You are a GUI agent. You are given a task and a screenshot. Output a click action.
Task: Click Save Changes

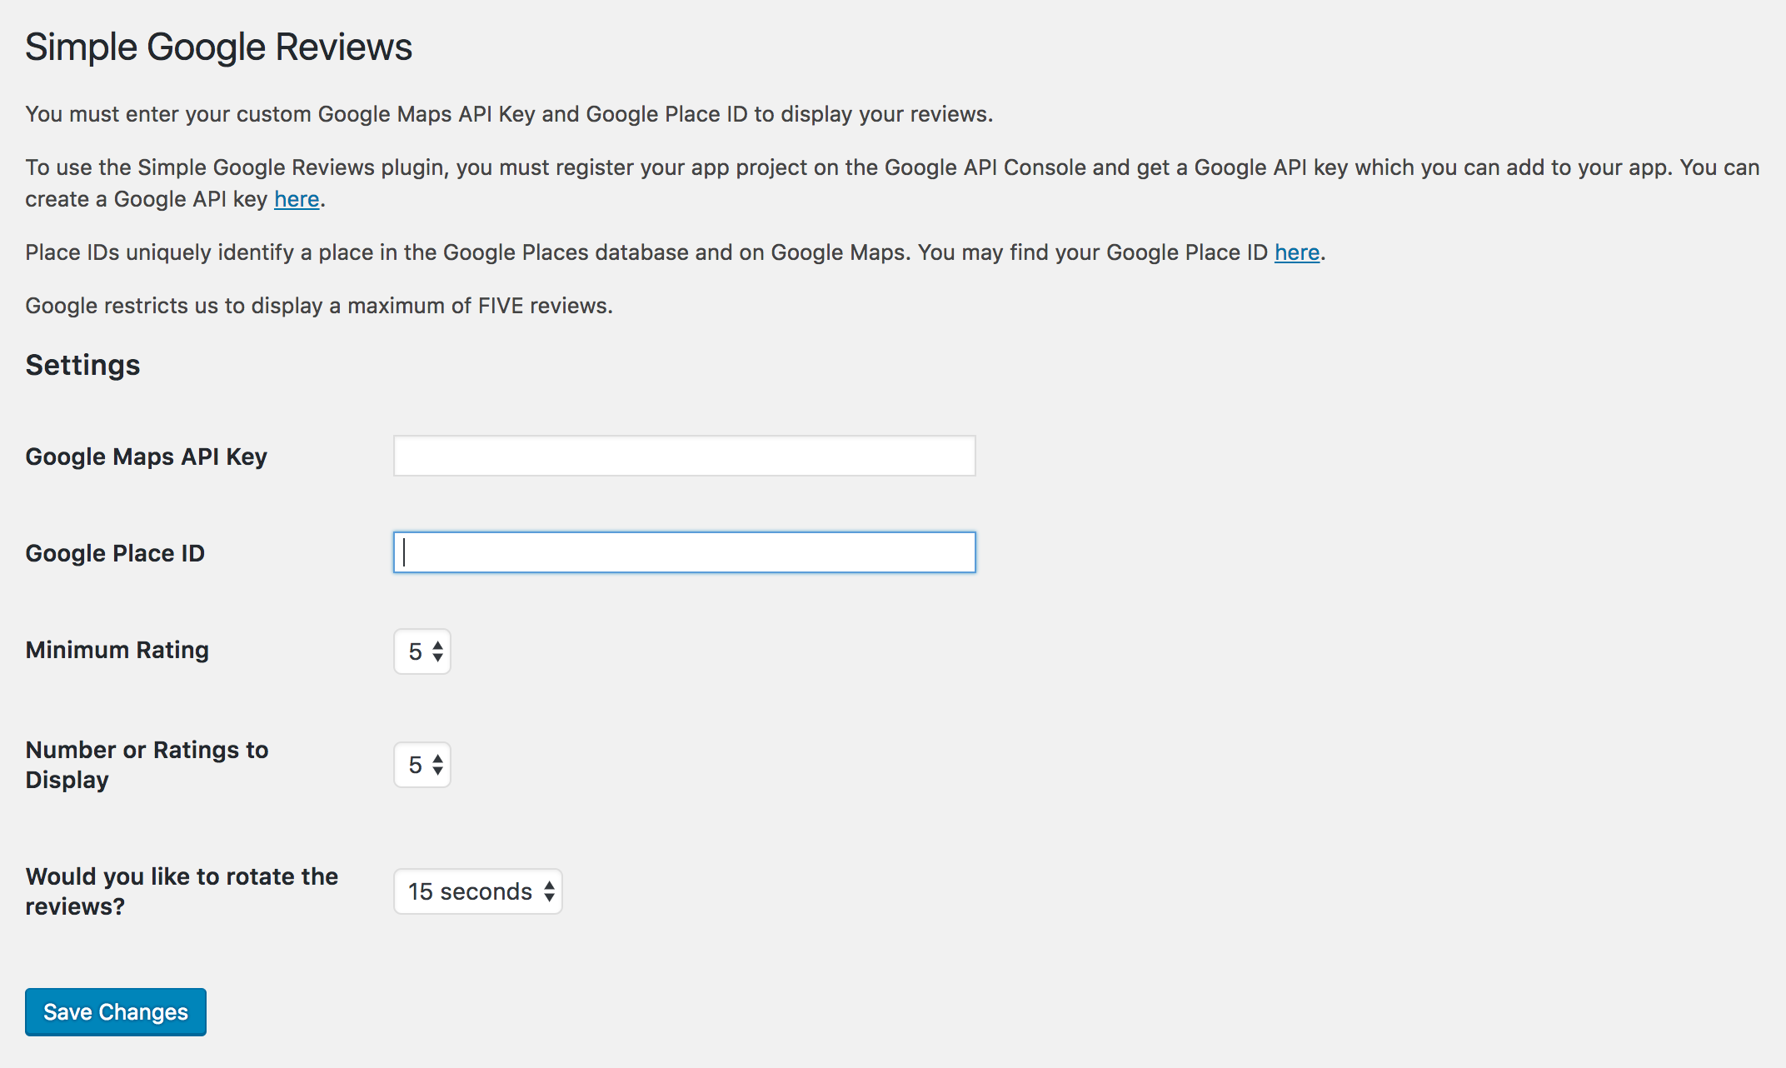point(115,1011)
